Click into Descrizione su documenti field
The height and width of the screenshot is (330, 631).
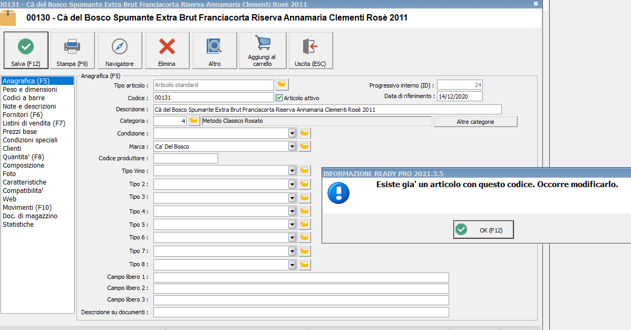pos(301,312)
